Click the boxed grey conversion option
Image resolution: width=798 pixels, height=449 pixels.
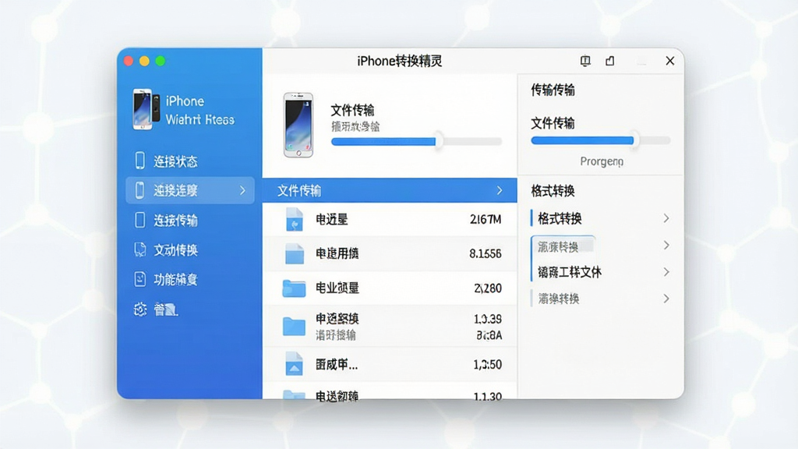pyautogui.click(x=563, y=246)
